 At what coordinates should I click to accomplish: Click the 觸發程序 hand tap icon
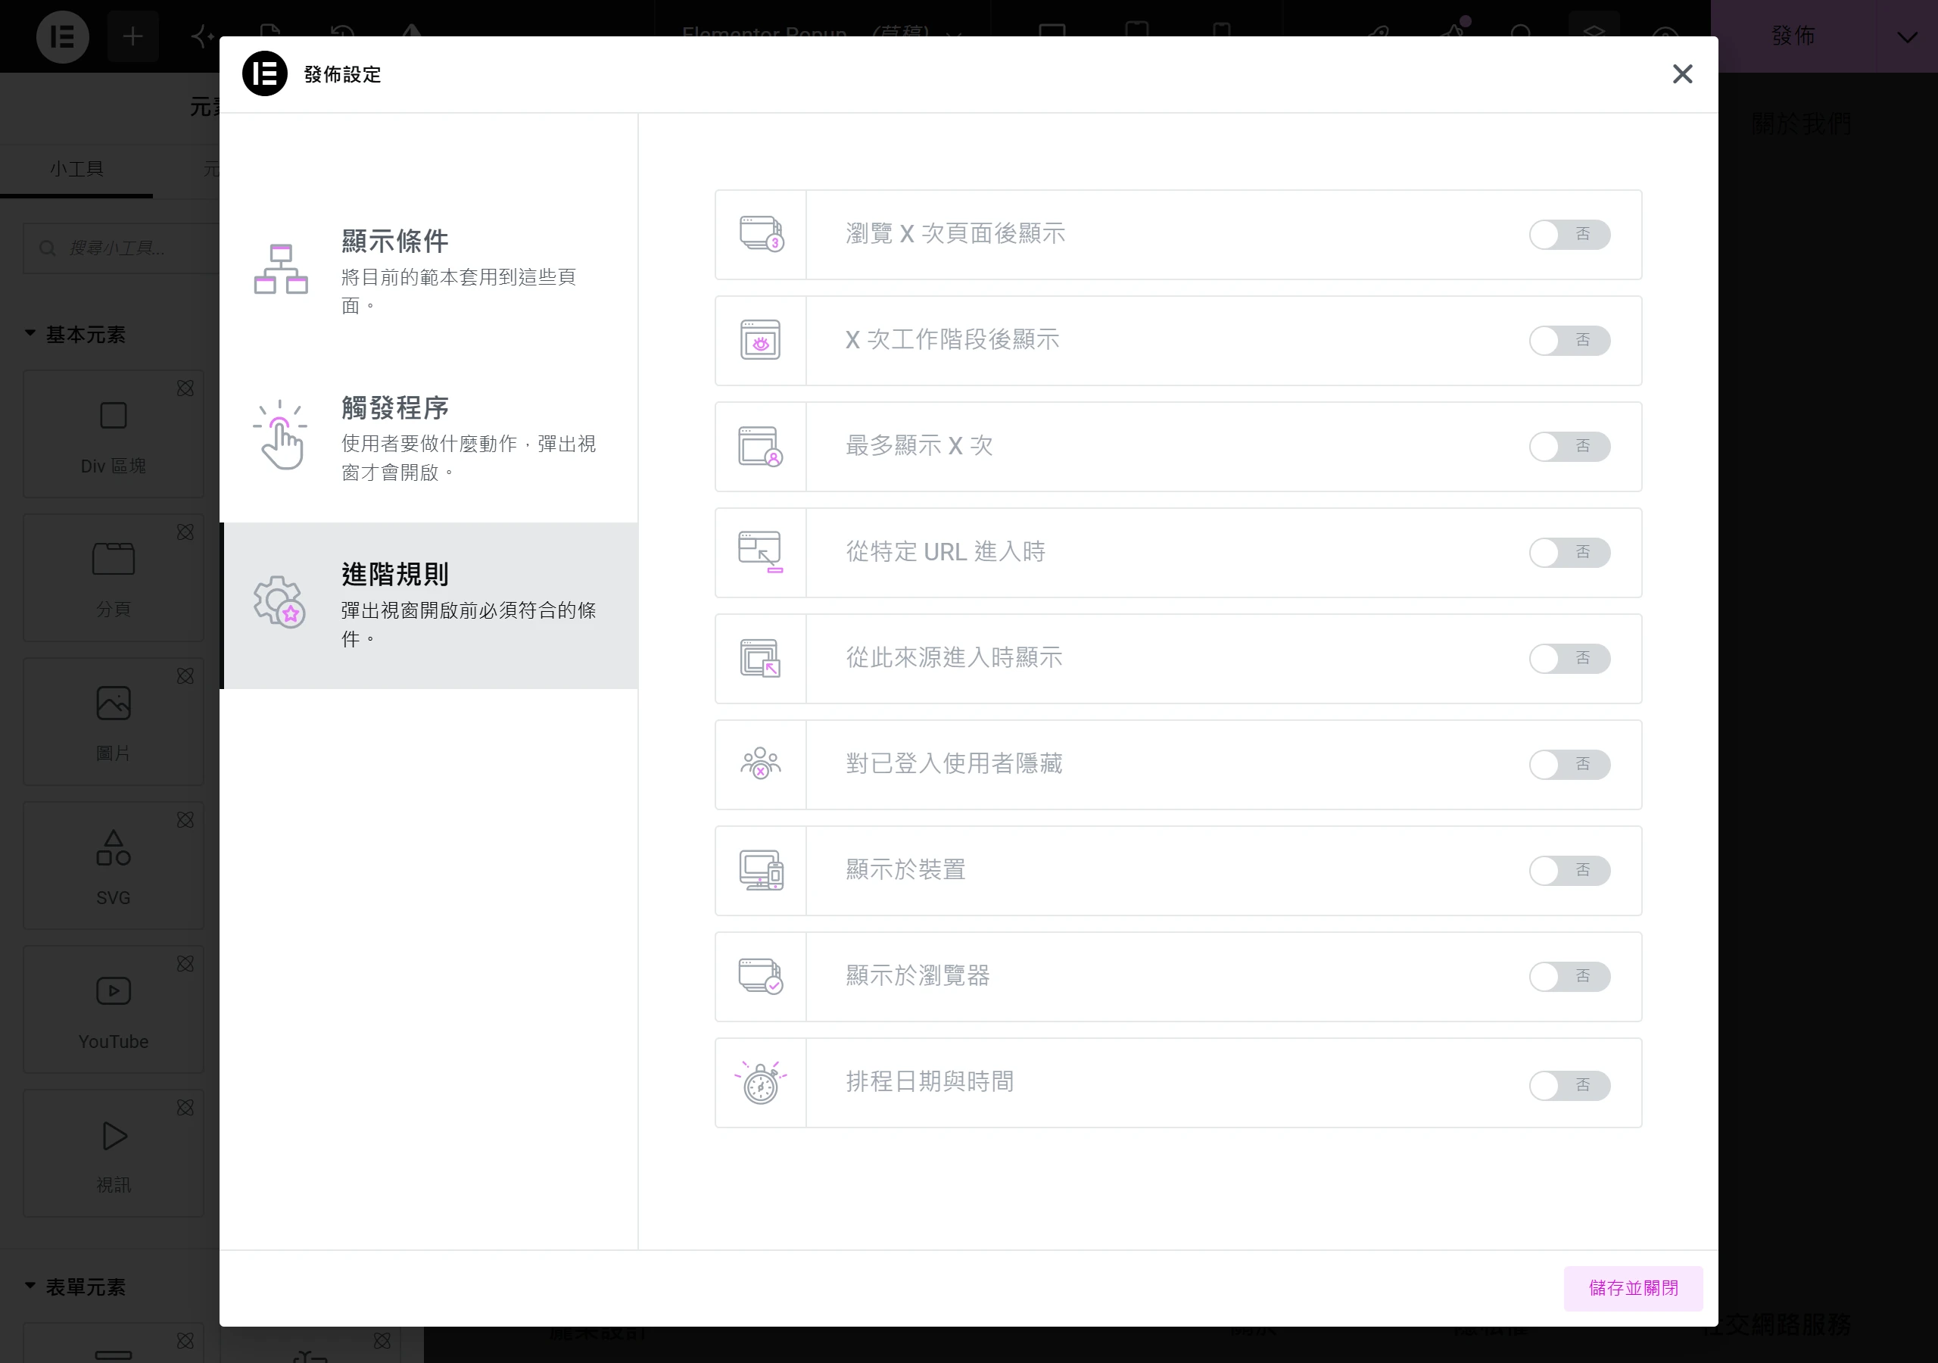point(281,435)
